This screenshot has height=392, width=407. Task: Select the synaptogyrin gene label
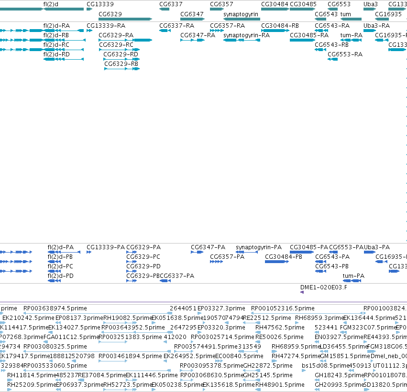pos(241,14)
